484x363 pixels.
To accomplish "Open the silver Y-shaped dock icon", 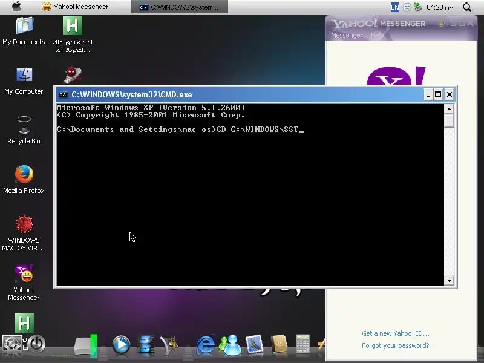I will pyautogui.click(x=169, y=344).
